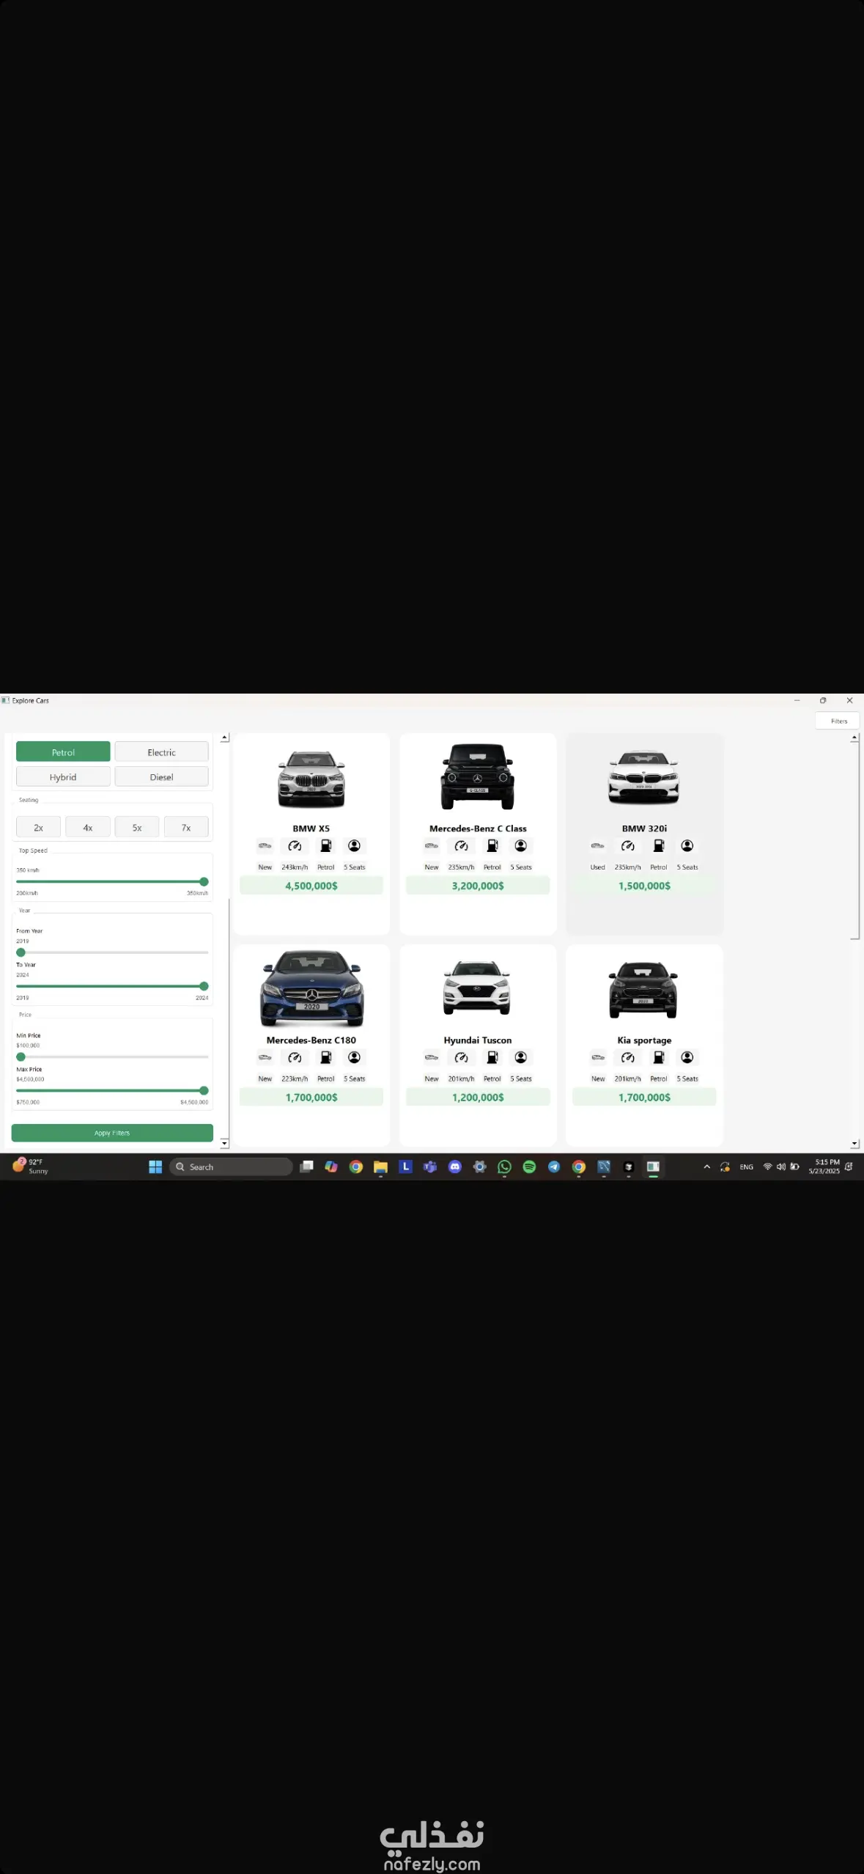
Task: Click the seats person icon on Mercedes-Benz C Class card
Action: pos(520,846)
